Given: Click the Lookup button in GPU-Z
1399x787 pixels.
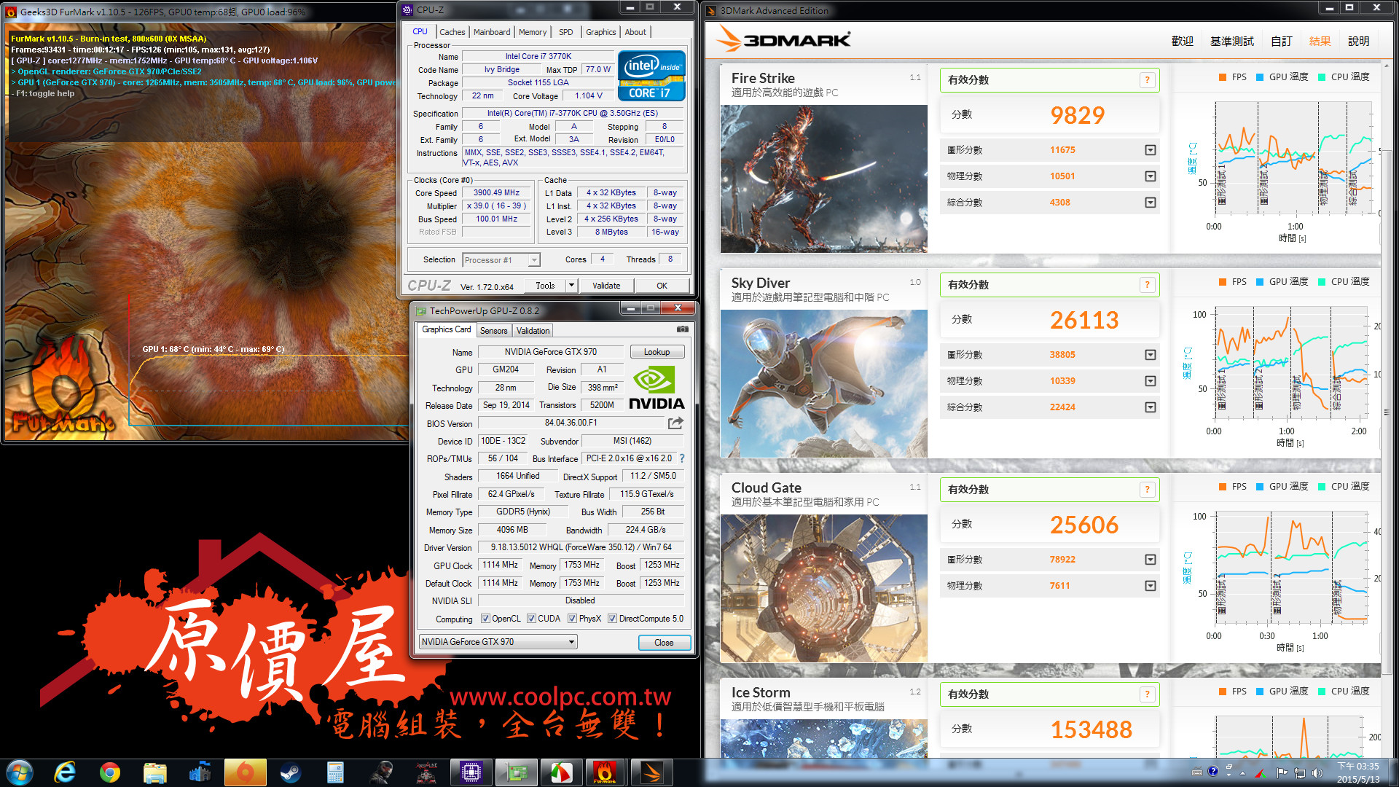Looking at the screenshot, I should (x=657, y=352).
